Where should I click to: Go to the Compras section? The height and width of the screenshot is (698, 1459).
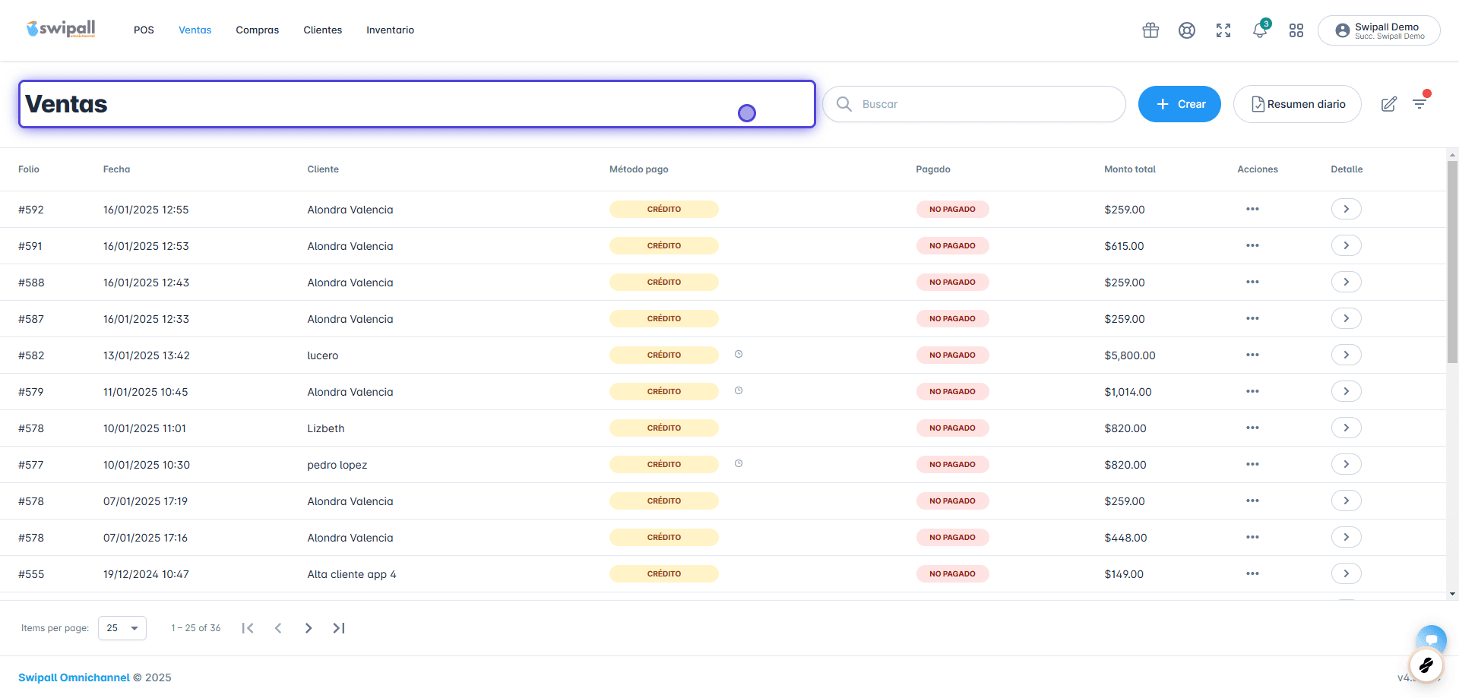click(258, 30)
